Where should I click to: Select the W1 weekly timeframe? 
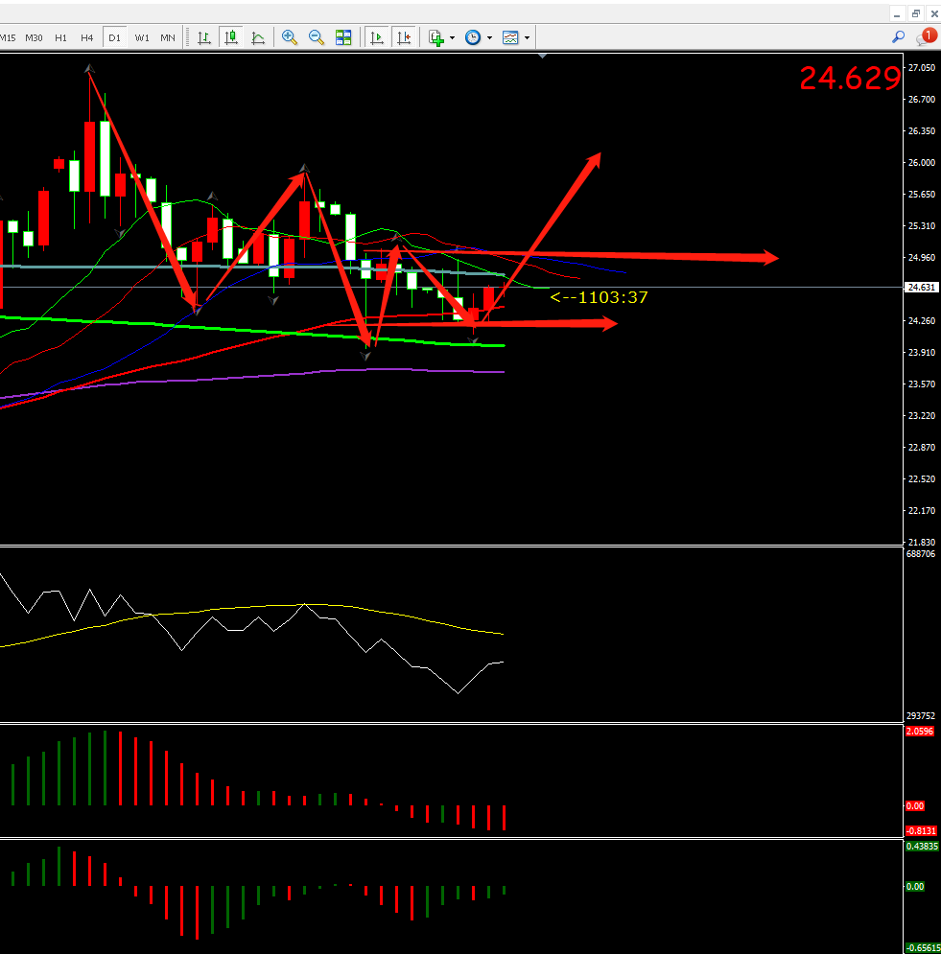[142, 37]
